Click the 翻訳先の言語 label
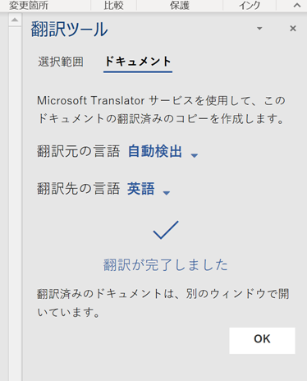 79,189
